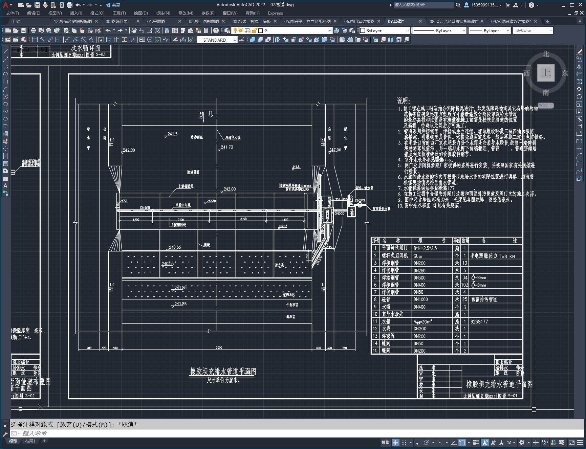Toggle annotation objects visibility in status bar
Viewport: 586px width, 449px height.
(x=485, y=442)
